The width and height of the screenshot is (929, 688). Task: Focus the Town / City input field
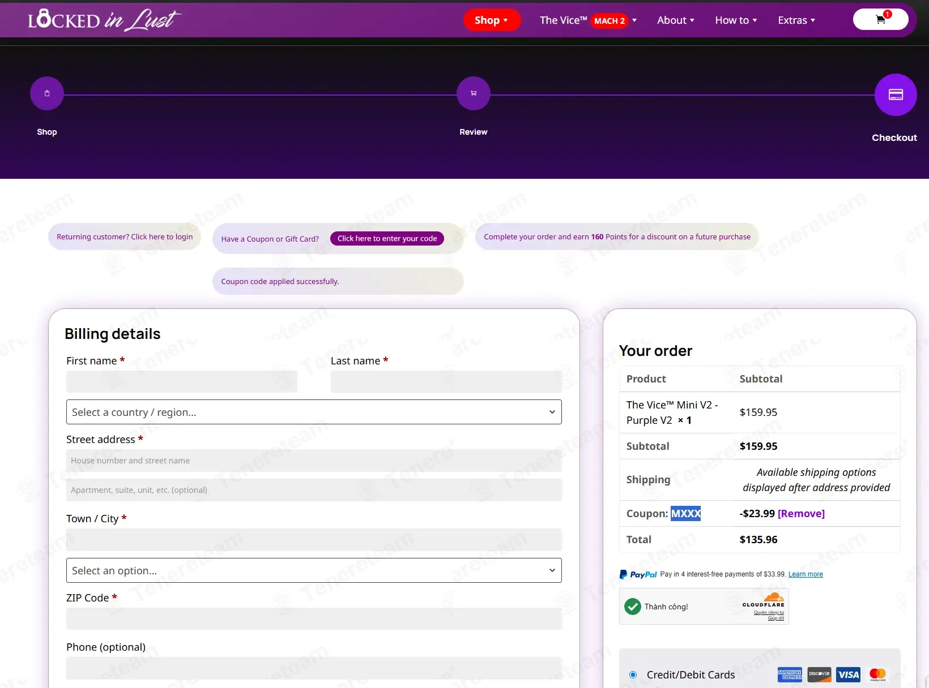[314, 540]
